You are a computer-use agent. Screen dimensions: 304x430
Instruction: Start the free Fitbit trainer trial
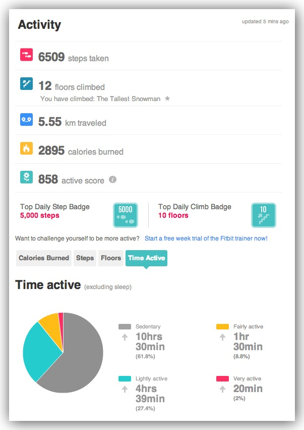pos(206,238)
